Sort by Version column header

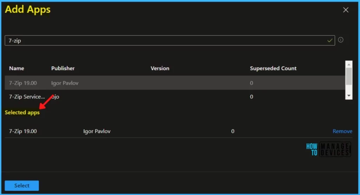click(160, 68)
